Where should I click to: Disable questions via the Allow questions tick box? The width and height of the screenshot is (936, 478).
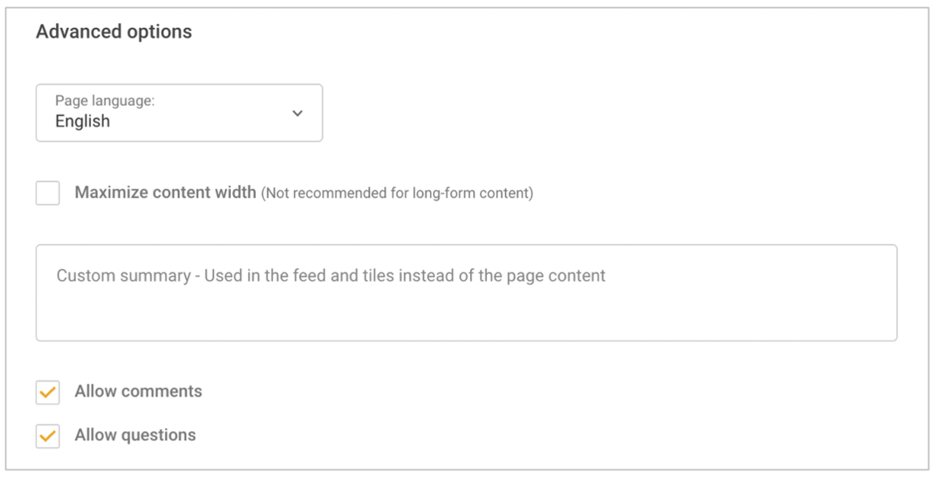48,436
